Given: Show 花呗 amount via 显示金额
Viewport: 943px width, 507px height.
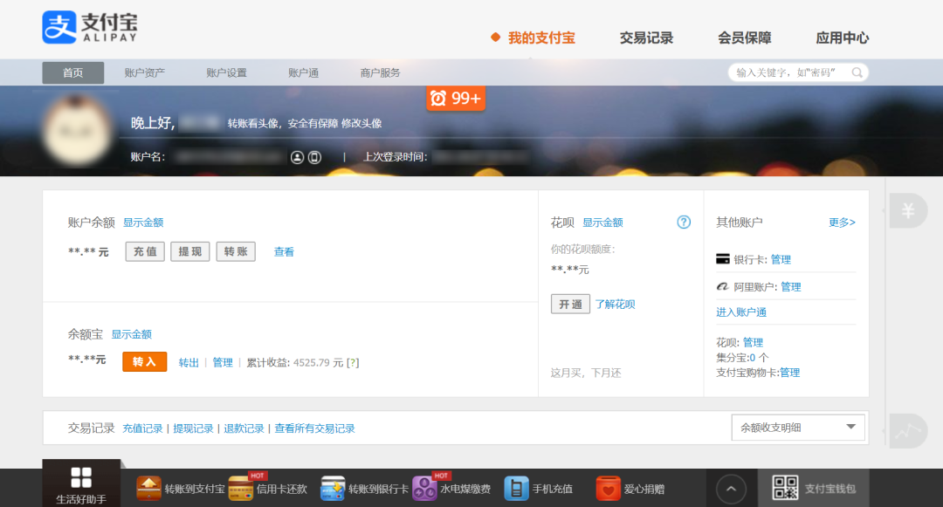Looking at the screenshot, I should tap(602, 223).
